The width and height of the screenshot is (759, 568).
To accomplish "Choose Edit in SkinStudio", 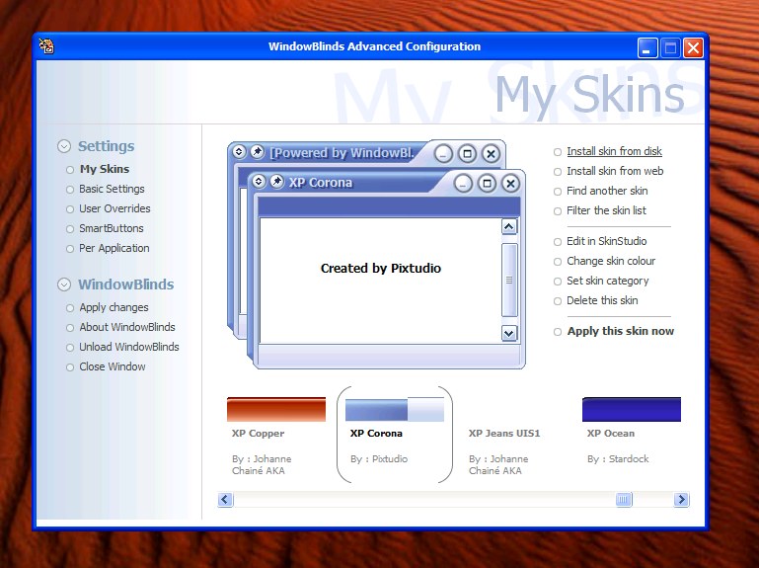I will (x=607, y=241).
